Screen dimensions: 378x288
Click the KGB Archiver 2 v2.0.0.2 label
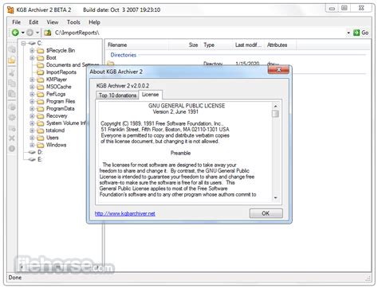coord(123,86)
